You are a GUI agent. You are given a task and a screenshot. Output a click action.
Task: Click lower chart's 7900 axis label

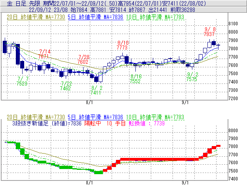pyautogui.click(x=233, y=139)
